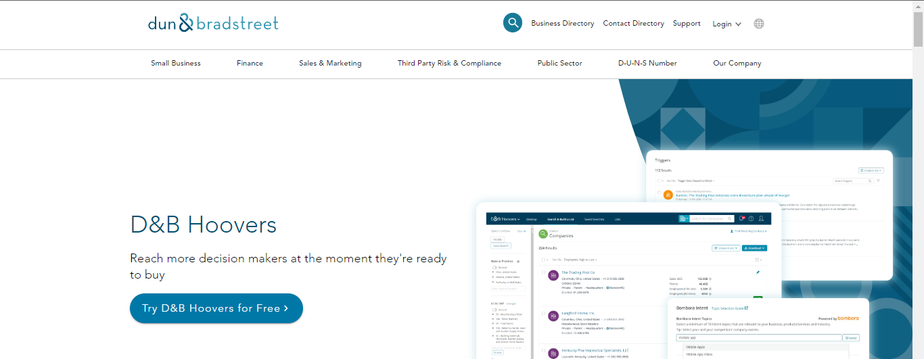Go to Contact Directory
The width and height of the screenshot is (924, 359).
pyautogui.click(x=633, y=24)
